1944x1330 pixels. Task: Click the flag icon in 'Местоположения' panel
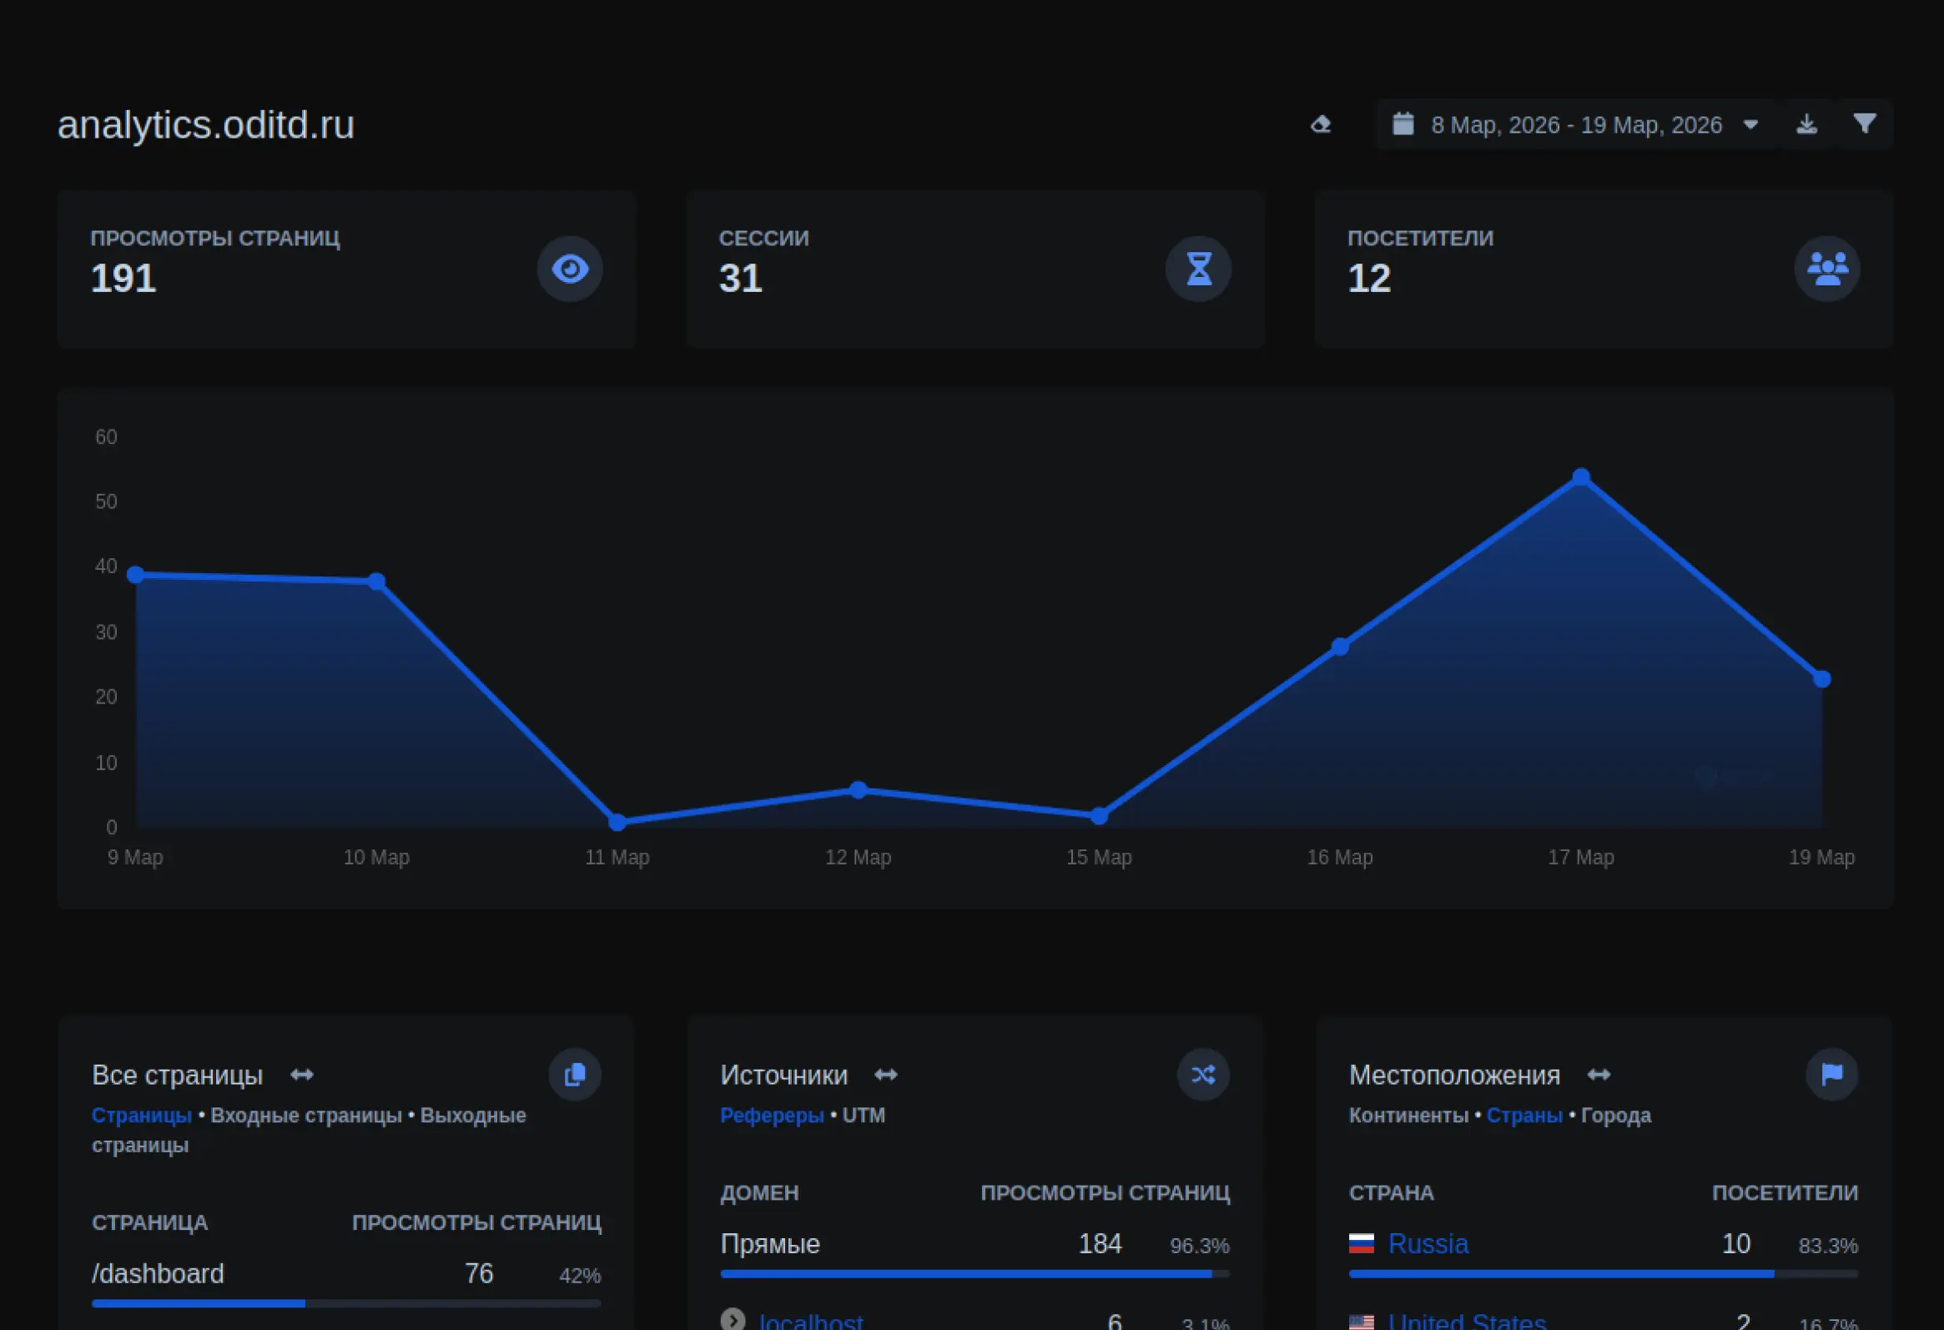point(1832,1074)
